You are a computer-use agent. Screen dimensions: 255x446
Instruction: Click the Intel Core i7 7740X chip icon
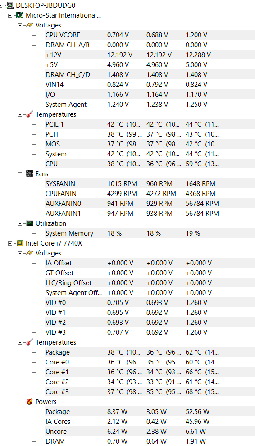(x=20, y=243)
